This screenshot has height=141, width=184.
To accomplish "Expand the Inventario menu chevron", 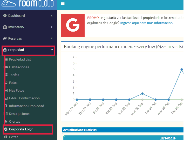I will [52, 27].
